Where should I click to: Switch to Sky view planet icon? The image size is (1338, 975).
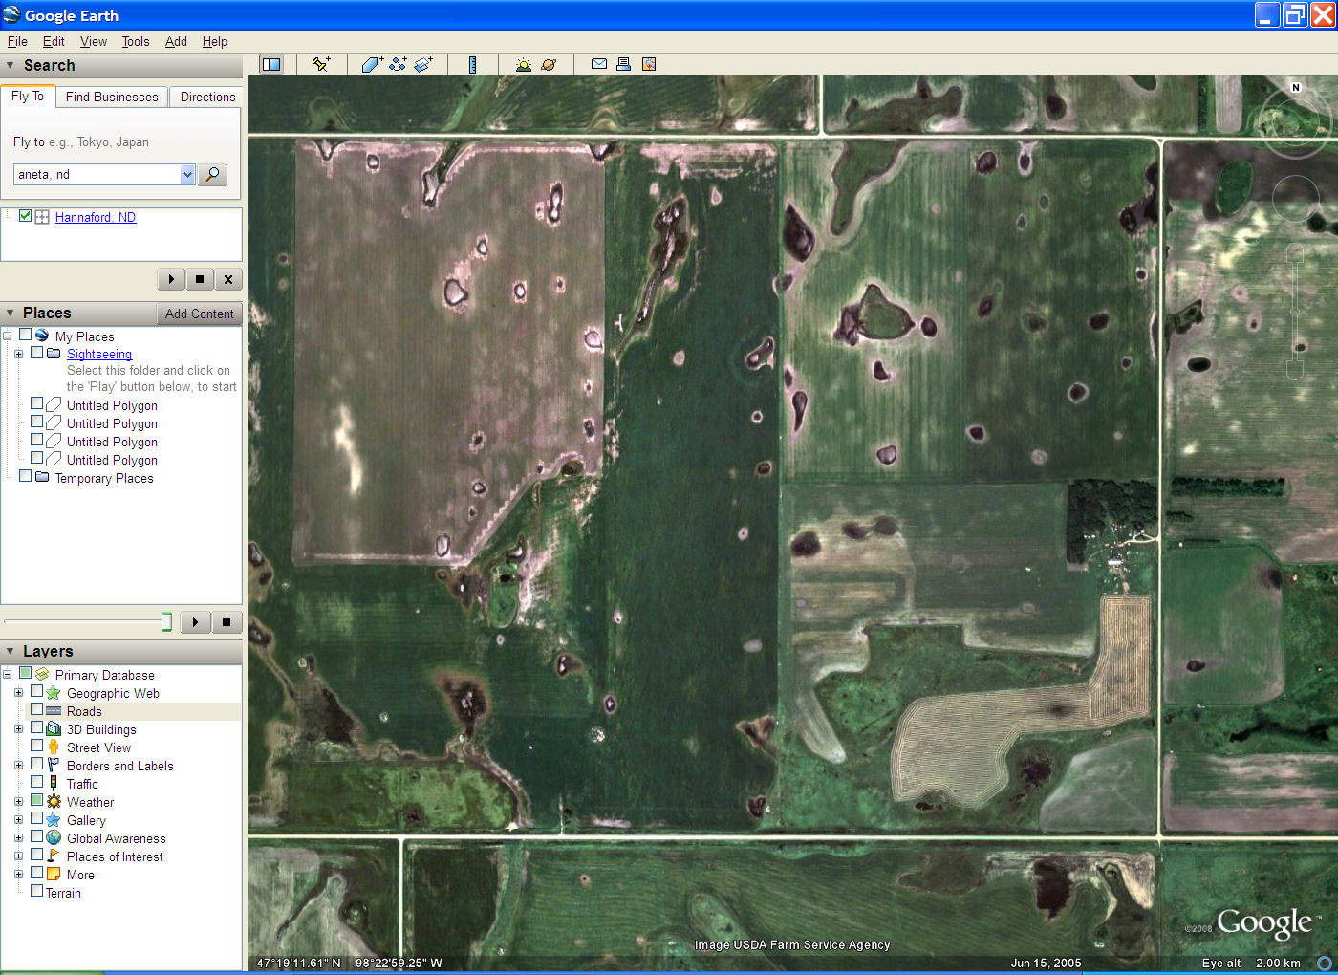[549, 64]
